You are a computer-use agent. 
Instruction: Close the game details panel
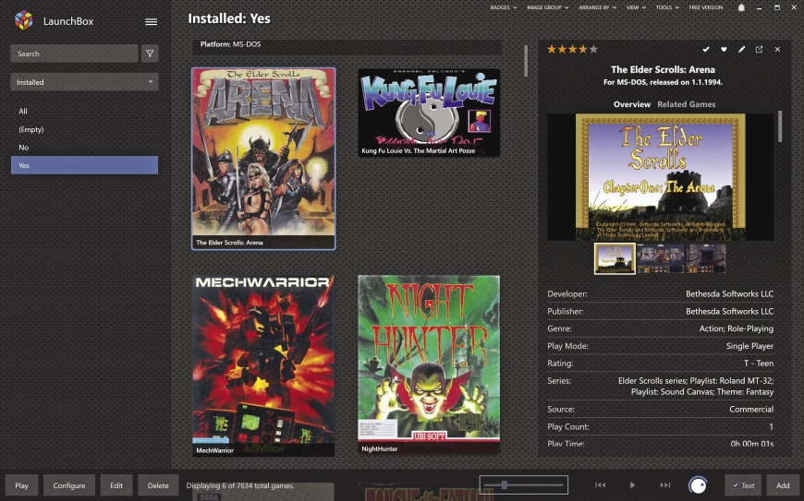coord(777,49)
